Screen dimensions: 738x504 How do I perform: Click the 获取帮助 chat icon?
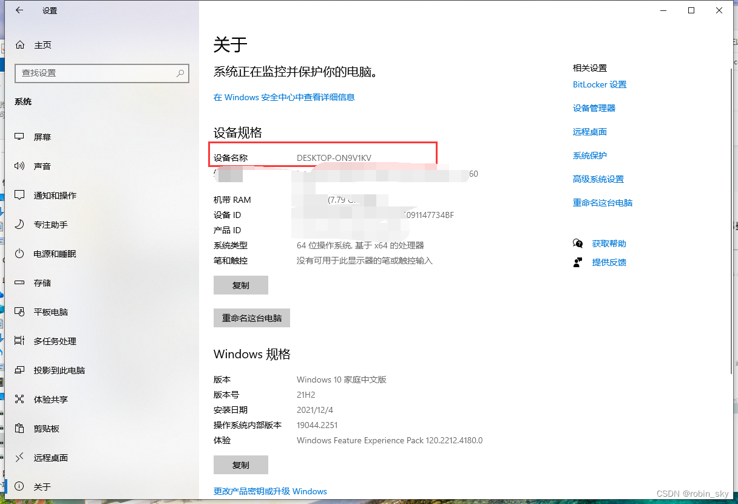[578, 243]
